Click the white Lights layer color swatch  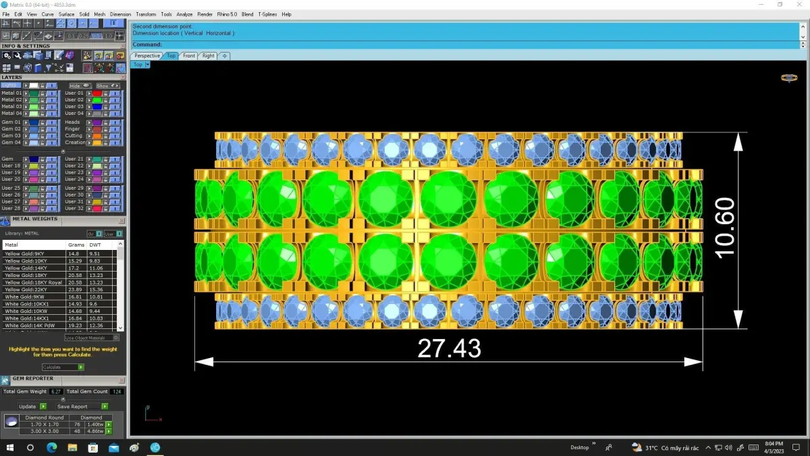[x=34, y=85]
